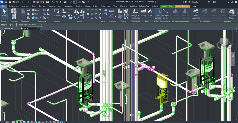
Task: Open the Cope dropdown arrow
Action: pyautogui.click(x=41, y=10)
